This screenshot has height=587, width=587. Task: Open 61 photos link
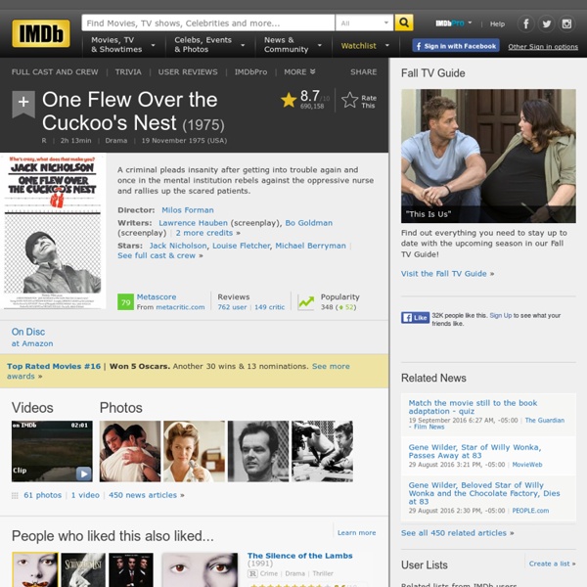(43, 495)
